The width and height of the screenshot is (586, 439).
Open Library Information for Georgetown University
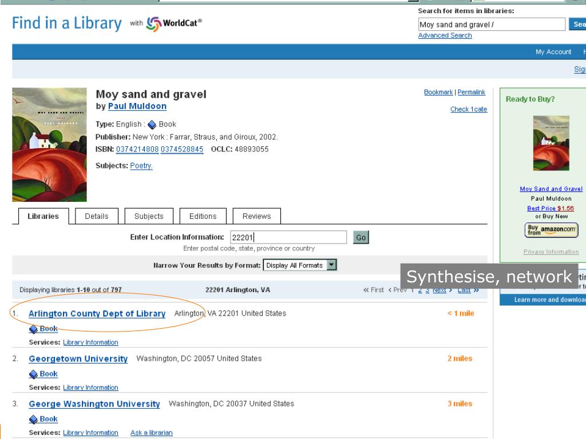pyautogui.click(x=90, y=388)
